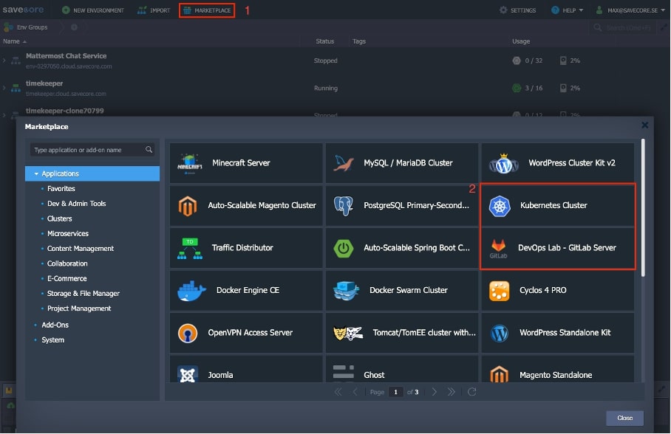The height and width of the screenshot is (434, 671).
Task: Select the Clusters category
Action: tap(60, 218)
